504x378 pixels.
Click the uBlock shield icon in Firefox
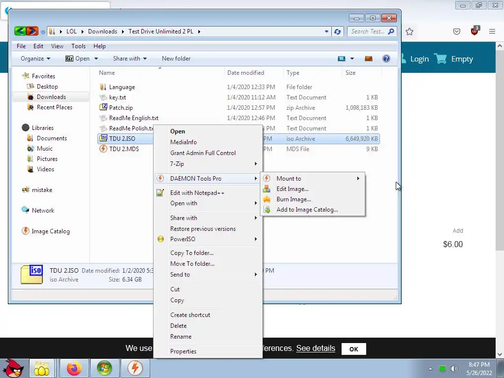[475, 31]
